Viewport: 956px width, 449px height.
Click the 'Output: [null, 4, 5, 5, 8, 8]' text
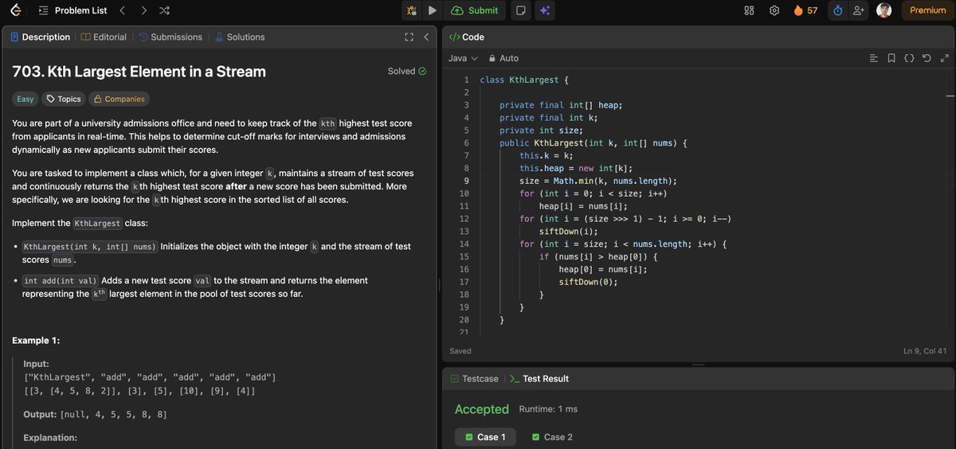pyautogui.click(x=95, y=415)
